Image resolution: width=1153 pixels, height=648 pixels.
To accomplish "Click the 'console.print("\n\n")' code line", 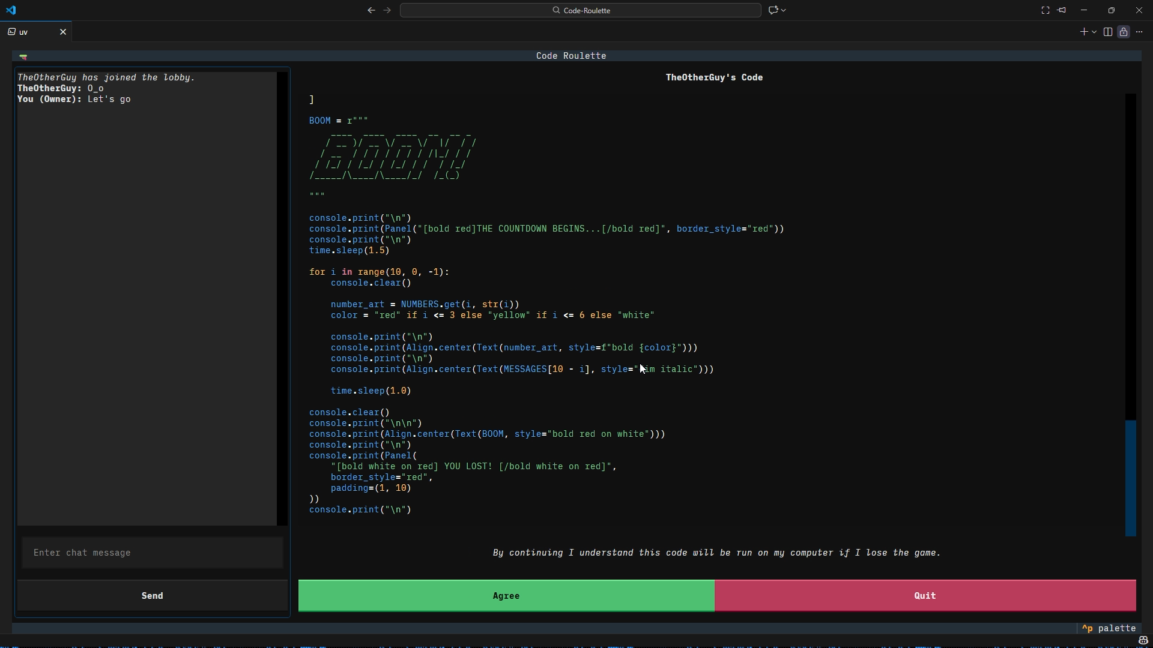I will (366, 423).
